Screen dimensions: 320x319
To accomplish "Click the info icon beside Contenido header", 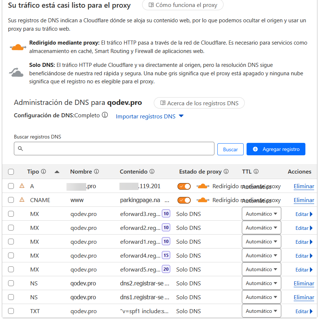I will [152, 171].
